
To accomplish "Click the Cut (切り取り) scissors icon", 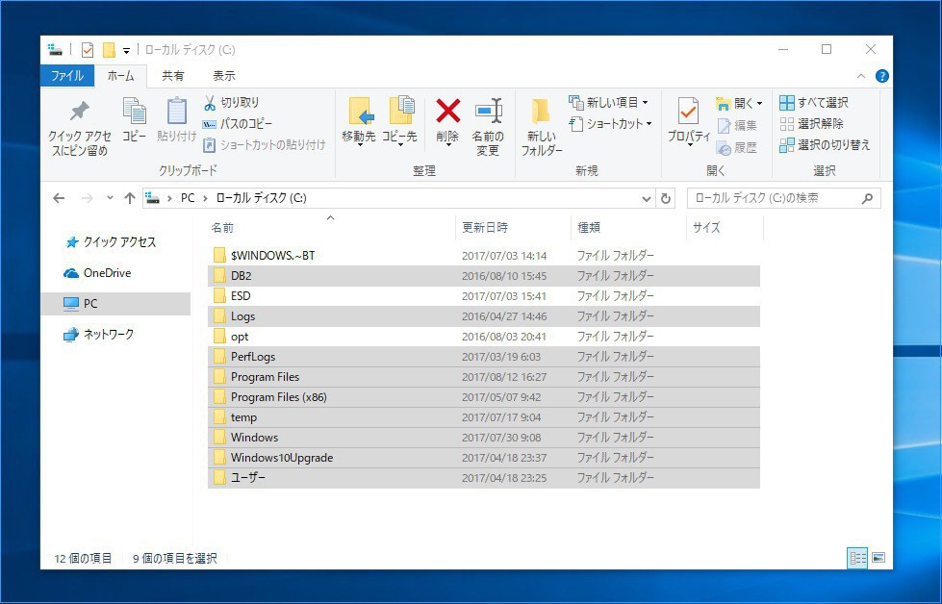I will [210, 103].
